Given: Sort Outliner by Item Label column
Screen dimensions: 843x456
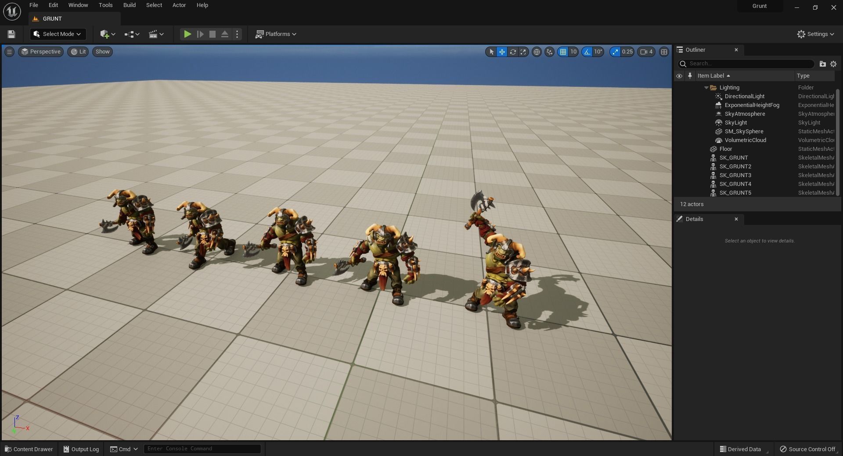Looking at the screenshot, I should tap(745, 76).
